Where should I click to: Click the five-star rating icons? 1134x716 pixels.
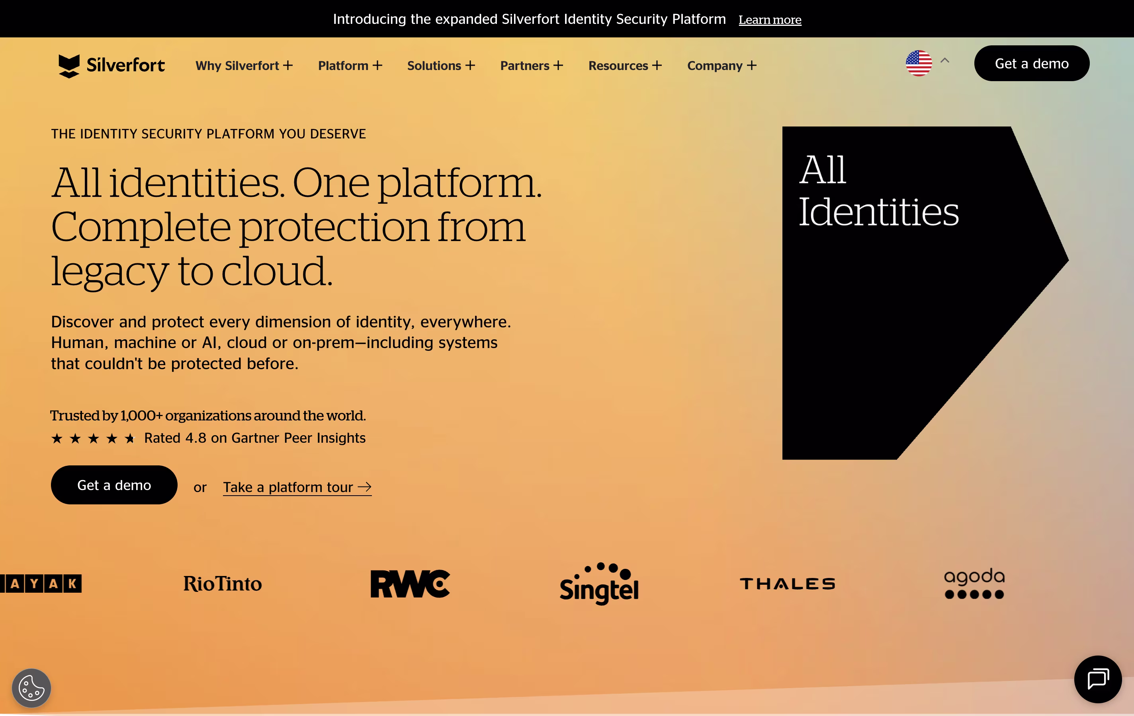click(93, 438)
